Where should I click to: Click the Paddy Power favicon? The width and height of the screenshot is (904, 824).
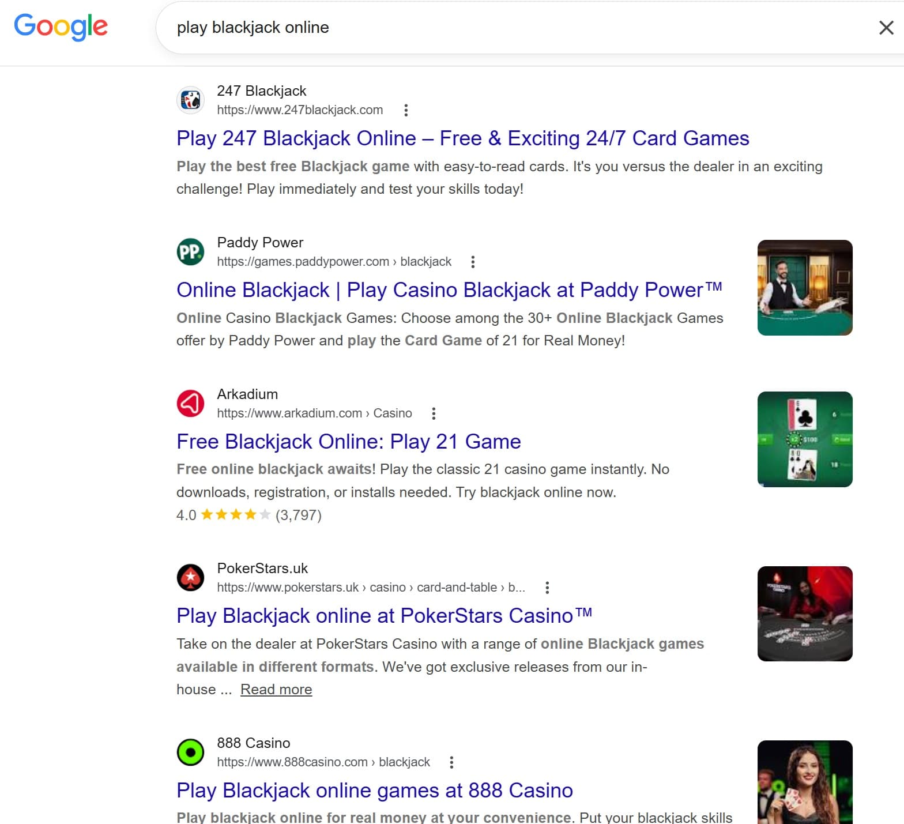(190, 252)
